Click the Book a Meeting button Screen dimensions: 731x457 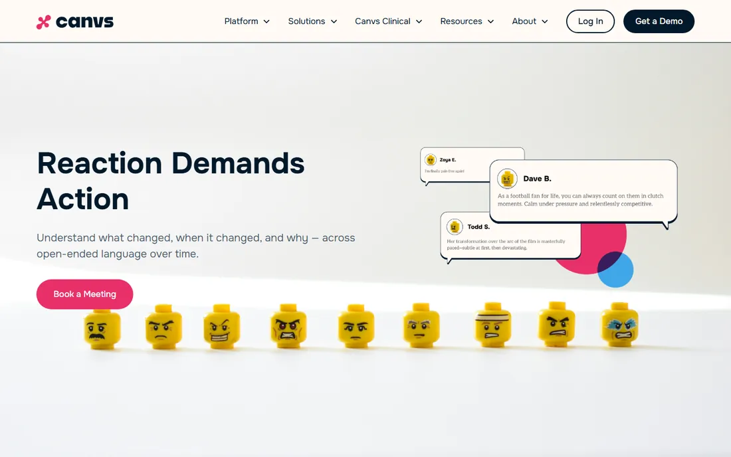pos(85,294)
